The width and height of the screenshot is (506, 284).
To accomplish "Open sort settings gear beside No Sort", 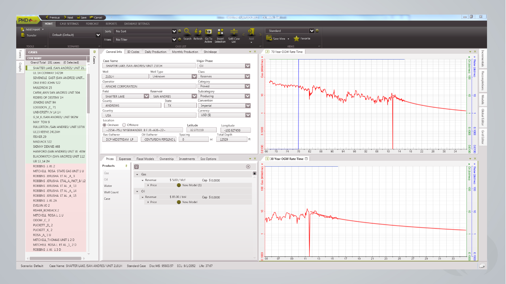I will [179, 31].
